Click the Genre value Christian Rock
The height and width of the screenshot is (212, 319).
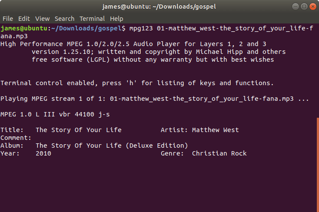(x=219, y=153)
